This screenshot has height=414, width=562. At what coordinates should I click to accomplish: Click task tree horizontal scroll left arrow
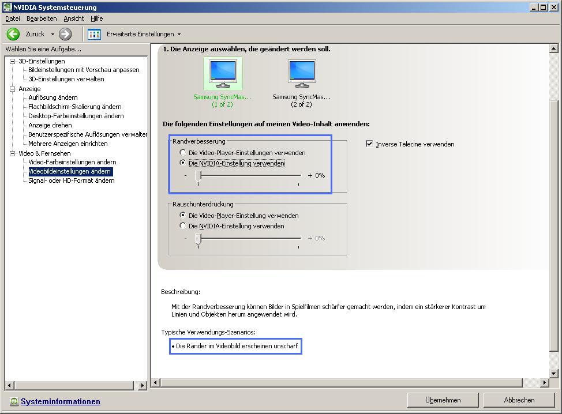click(9, 386)
